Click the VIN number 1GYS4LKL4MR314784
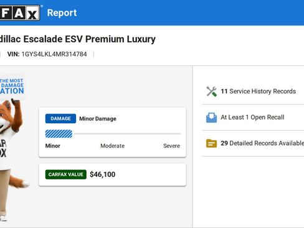Screen dimensions: 304x228 pos(54,54)
